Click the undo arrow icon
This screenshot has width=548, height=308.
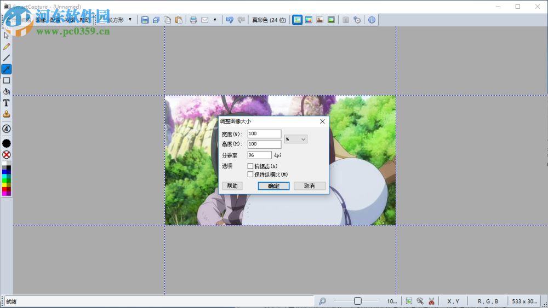230,20
